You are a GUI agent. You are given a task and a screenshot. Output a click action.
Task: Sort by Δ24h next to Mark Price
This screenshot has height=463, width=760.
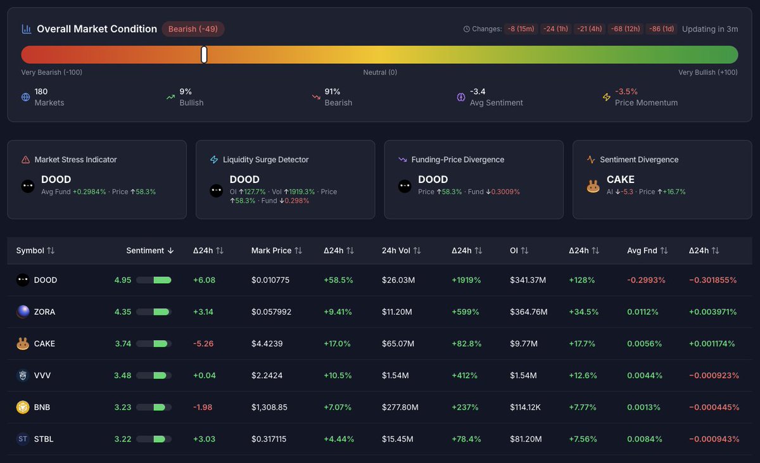point(339,250)
